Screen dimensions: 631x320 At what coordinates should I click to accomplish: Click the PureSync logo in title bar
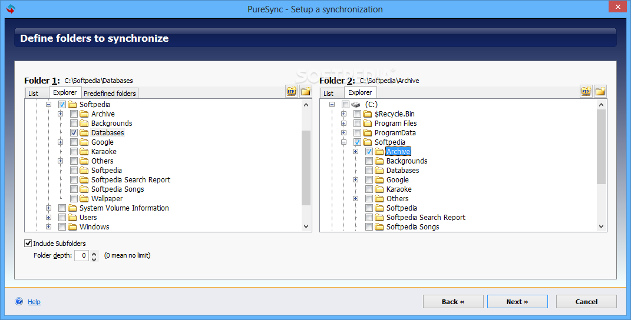point(11,9)
